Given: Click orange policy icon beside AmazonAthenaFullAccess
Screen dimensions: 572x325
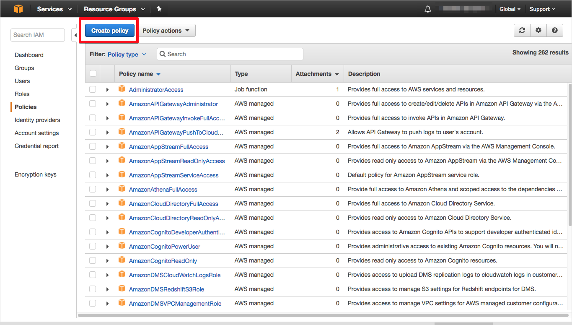Looking at the screenshot, I should [x=122, y=189].
